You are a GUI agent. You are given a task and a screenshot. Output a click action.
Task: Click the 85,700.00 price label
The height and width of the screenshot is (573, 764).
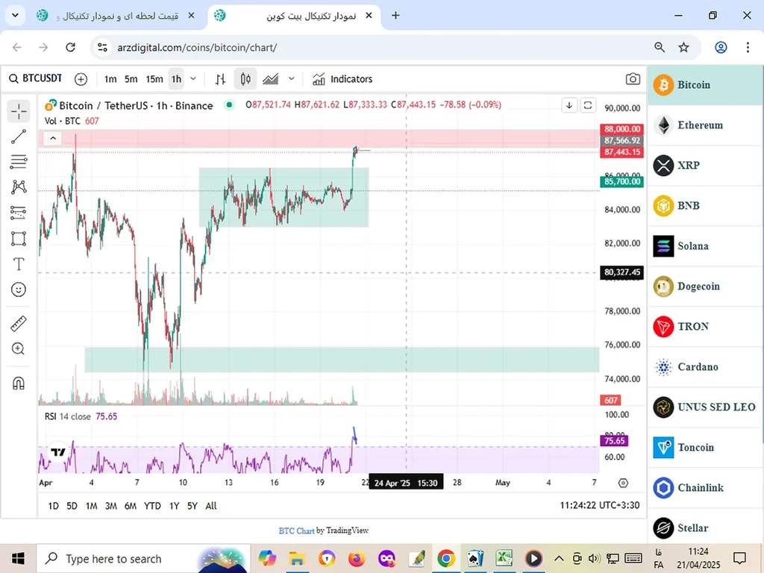coord(622,182)
